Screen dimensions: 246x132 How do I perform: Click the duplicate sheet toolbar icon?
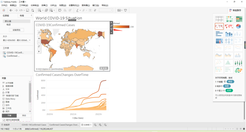pyautogui.click(x=46, y=10)
